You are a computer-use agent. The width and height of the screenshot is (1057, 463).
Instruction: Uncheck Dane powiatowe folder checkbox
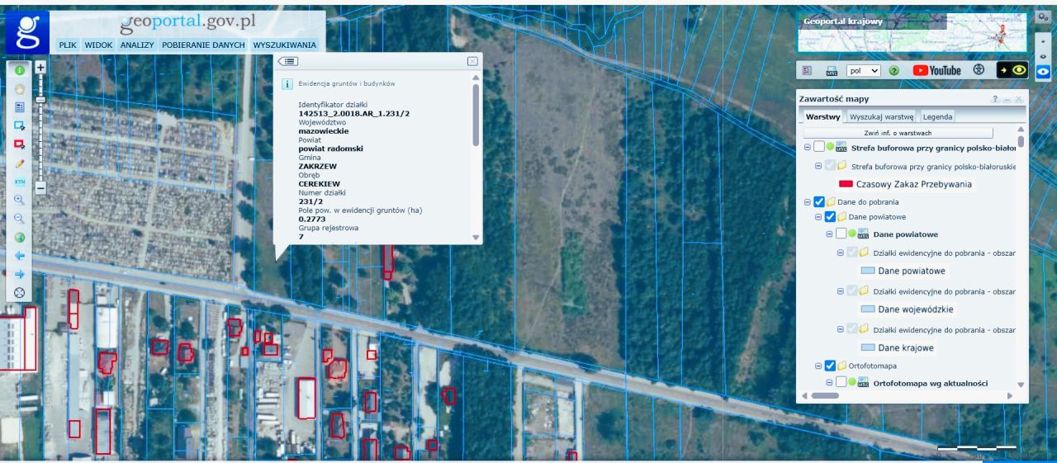830,217
